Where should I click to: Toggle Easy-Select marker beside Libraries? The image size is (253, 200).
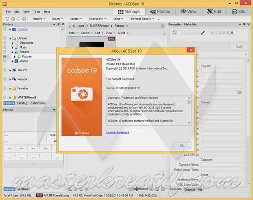point(5,38)
